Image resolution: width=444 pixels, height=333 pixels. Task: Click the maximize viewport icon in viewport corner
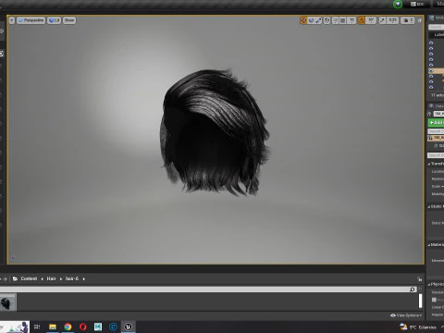tap(420, 20)
